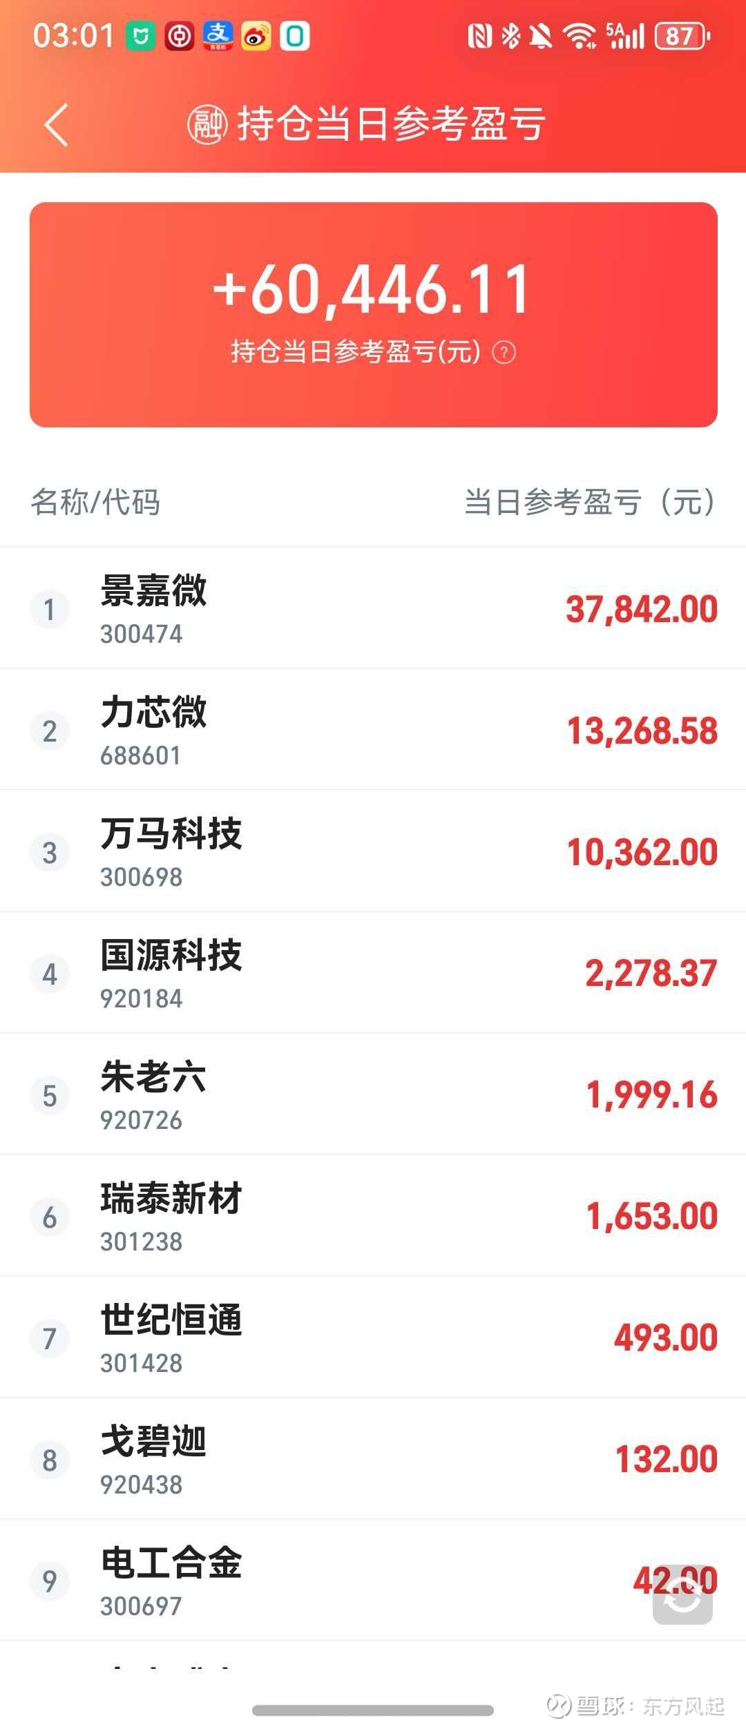Open the 戈碧迦 920438 row

point(373,1459)
